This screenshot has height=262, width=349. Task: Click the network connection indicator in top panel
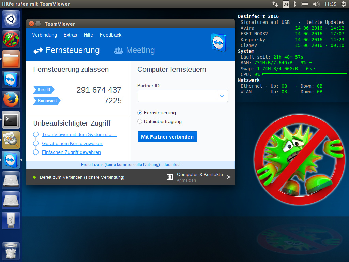(275, 4)
